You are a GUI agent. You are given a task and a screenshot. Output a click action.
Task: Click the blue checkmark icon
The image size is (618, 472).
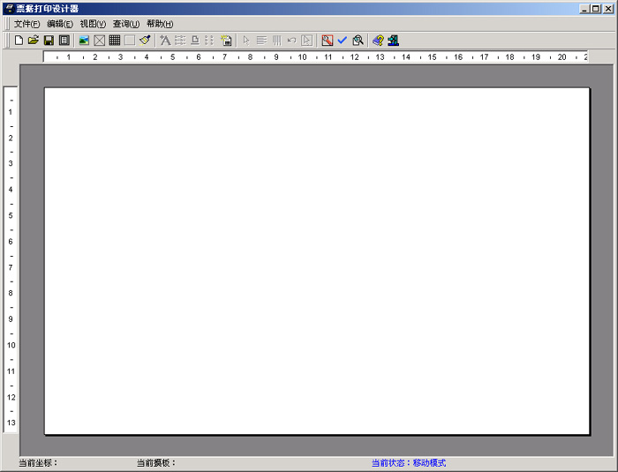[x=343, y=41]
